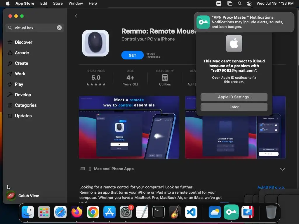Open the Edit menu
The height and width of the screenshot is (224, 299).
tap(44, 3)
